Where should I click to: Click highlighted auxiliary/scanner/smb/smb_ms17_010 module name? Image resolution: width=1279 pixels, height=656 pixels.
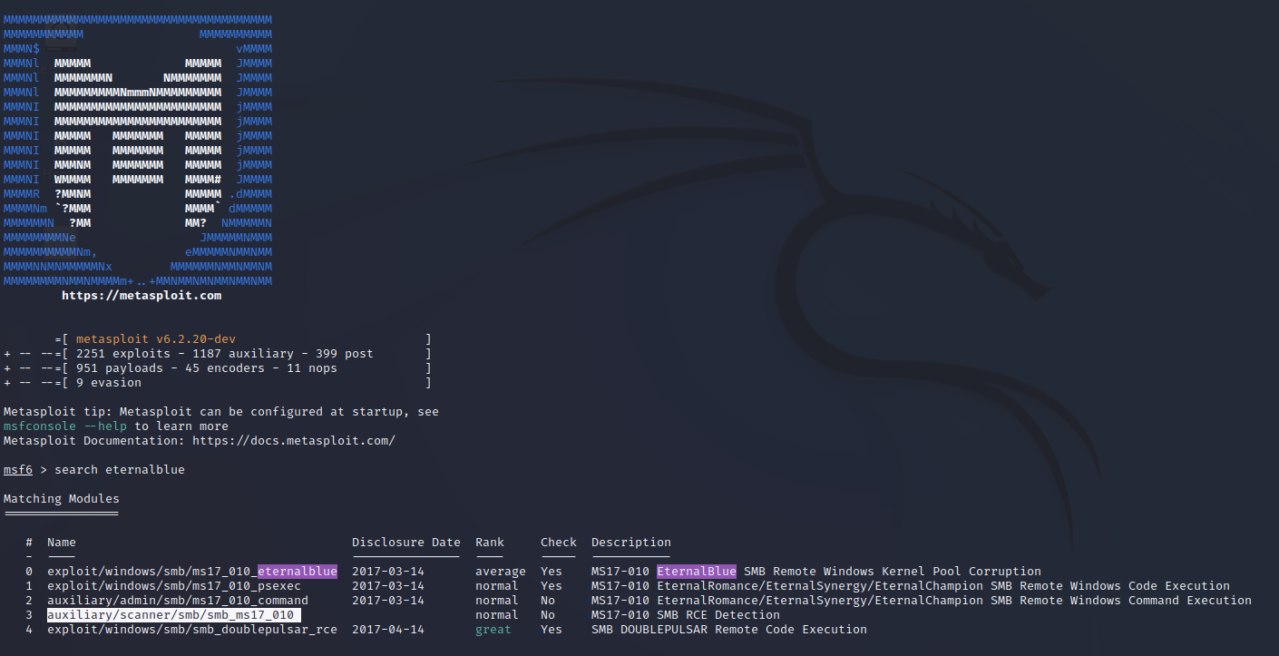(174, 614)
